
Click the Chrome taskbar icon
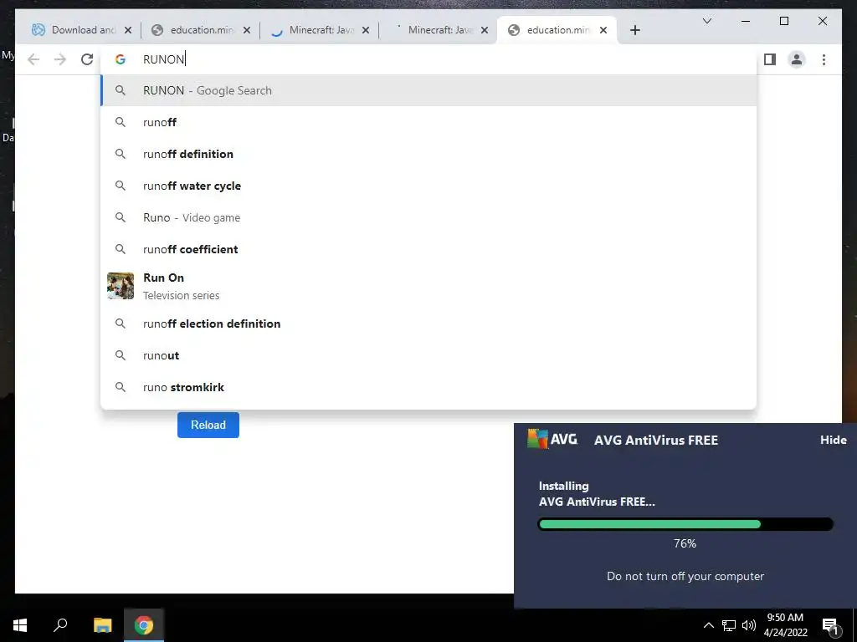(x=144, y=625)
